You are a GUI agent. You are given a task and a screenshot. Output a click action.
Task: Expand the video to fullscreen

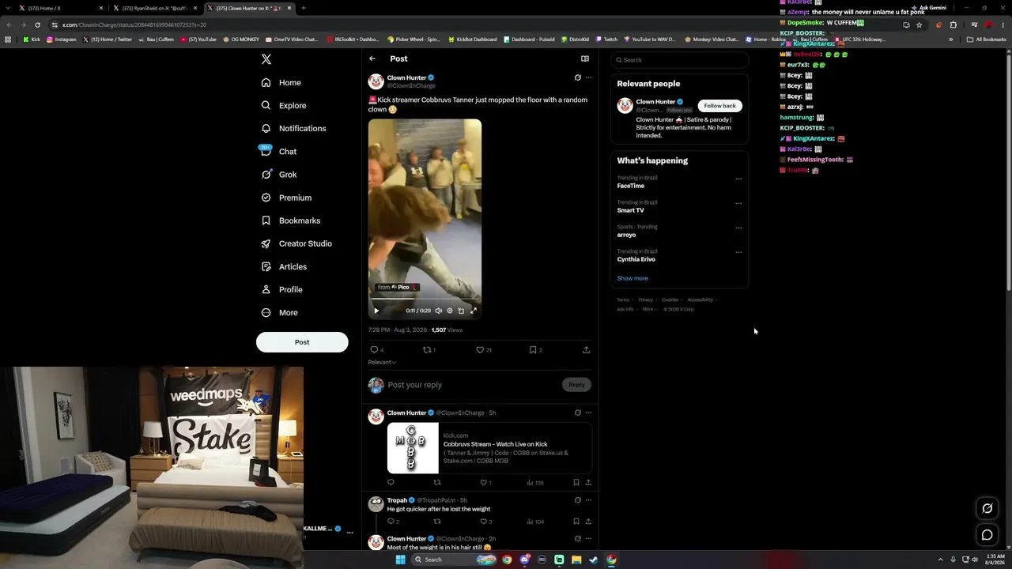[473, 311]
